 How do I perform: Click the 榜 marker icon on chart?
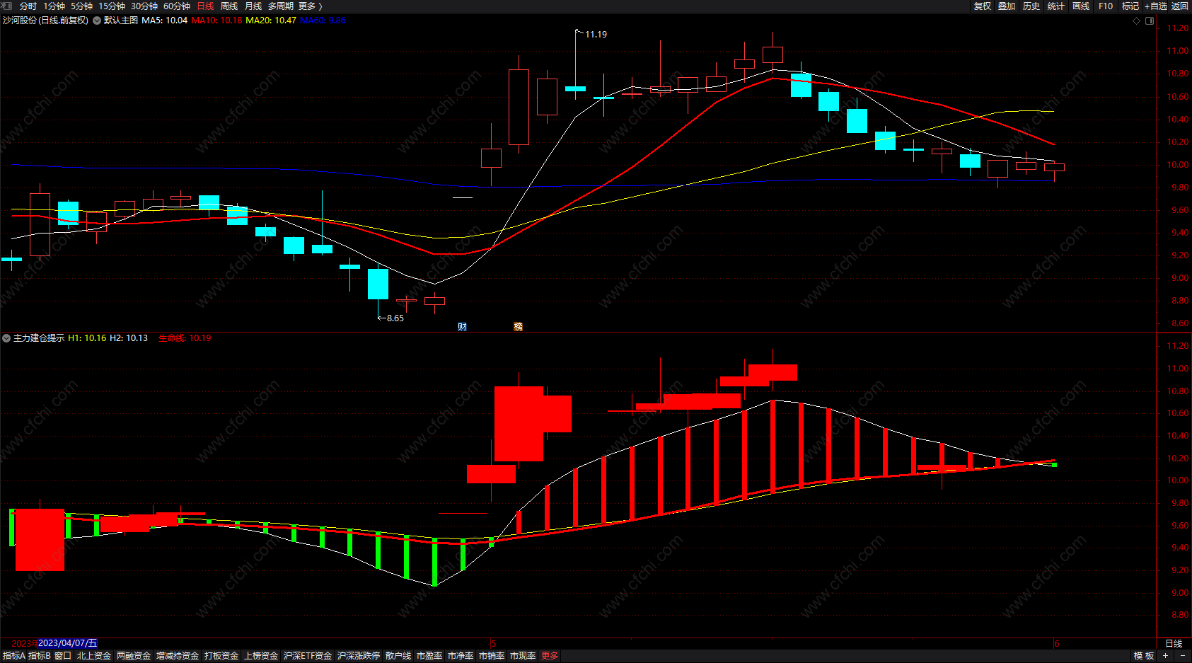click(518, 326)
